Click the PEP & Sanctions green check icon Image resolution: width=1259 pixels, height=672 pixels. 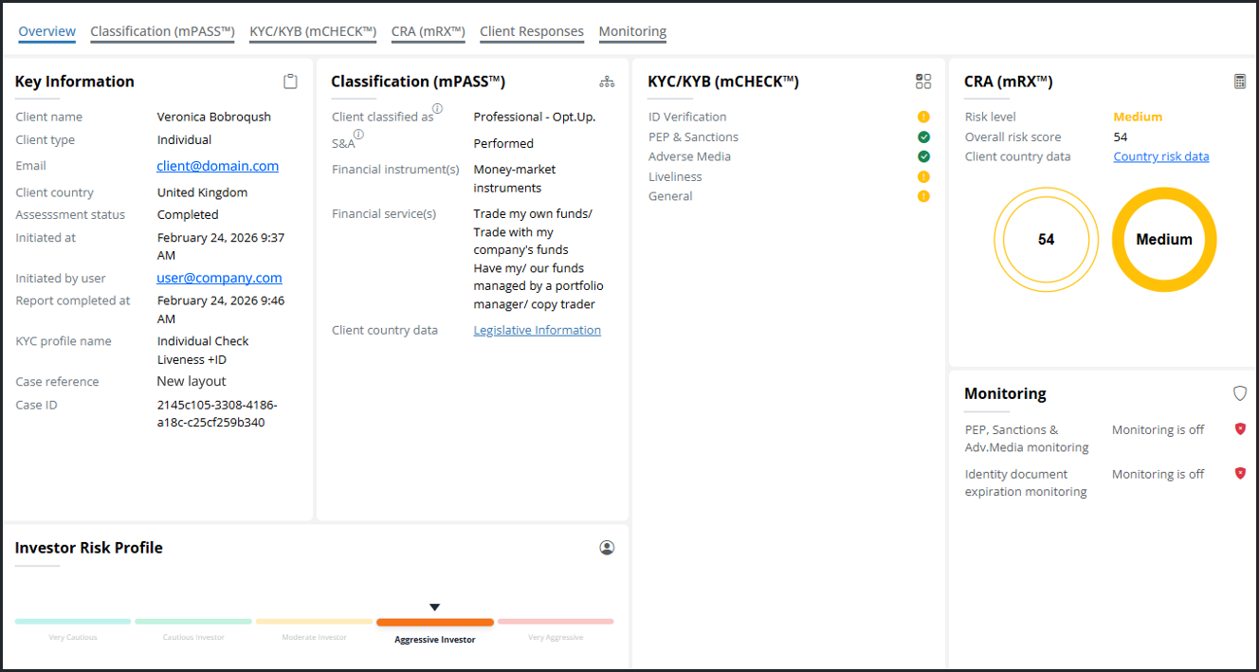923,136
